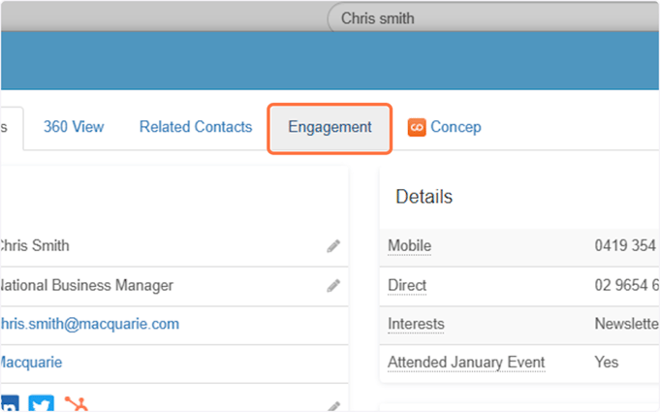660x412 pixels.
Task: Open the Engagement tab
Action: click(330, 128)
